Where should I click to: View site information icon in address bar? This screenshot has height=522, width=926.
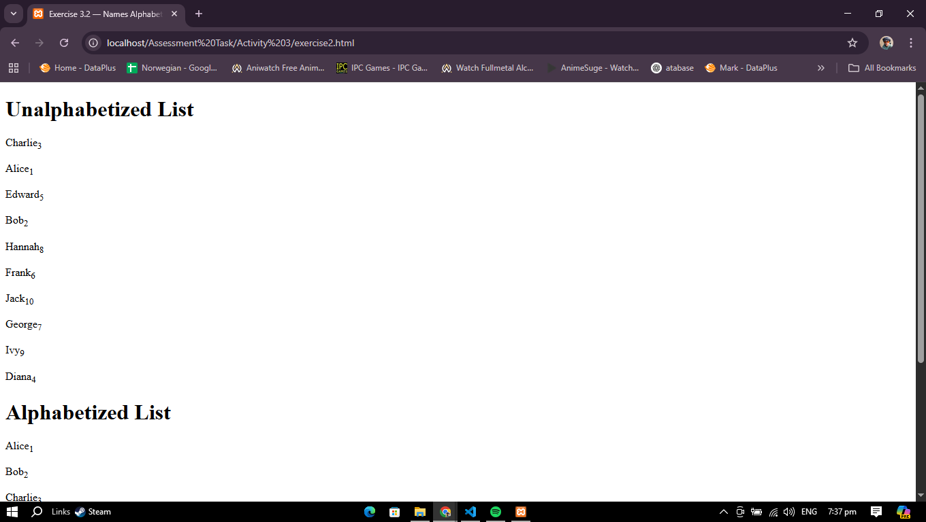point(94,43)
